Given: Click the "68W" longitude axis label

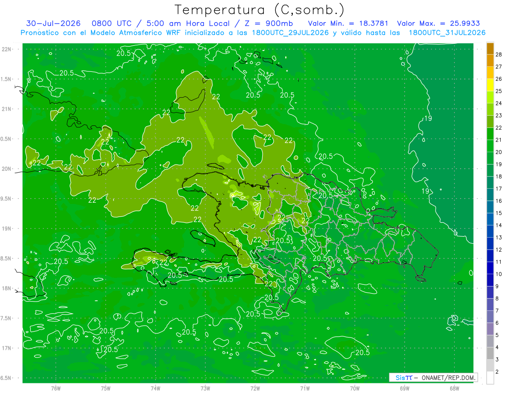Looking at the screenshot, I should click(454, 388).
